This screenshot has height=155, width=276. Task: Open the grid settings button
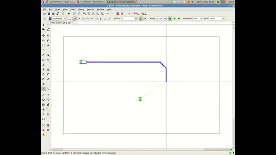tap(44, 19)
